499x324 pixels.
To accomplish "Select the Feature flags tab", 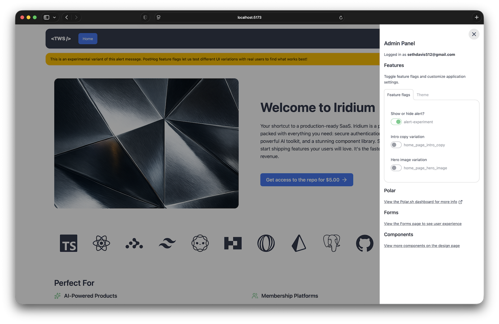I will tap(399, 94).
